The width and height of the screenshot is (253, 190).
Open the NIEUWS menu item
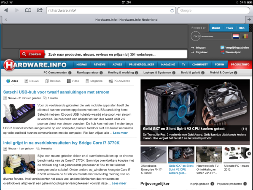tap(82, 65)
